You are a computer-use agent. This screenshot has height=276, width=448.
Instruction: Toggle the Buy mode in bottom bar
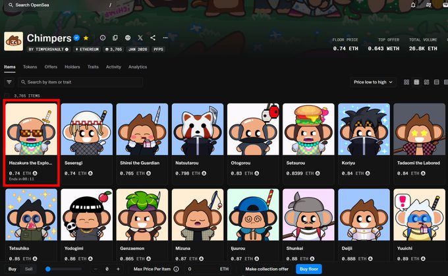[13, 269]
